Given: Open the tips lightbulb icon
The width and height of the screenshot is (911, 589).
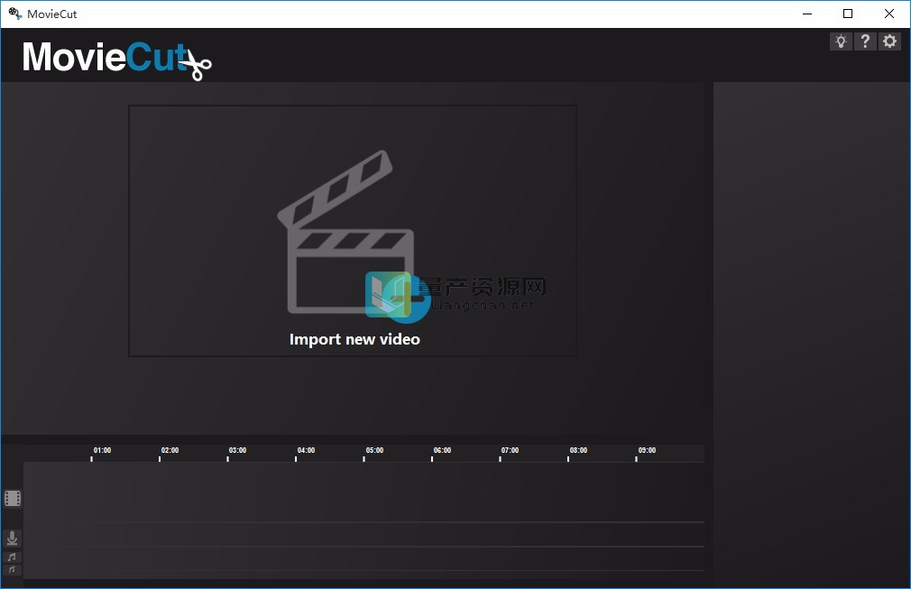Looking at the screenshot, I should point(841,41).
